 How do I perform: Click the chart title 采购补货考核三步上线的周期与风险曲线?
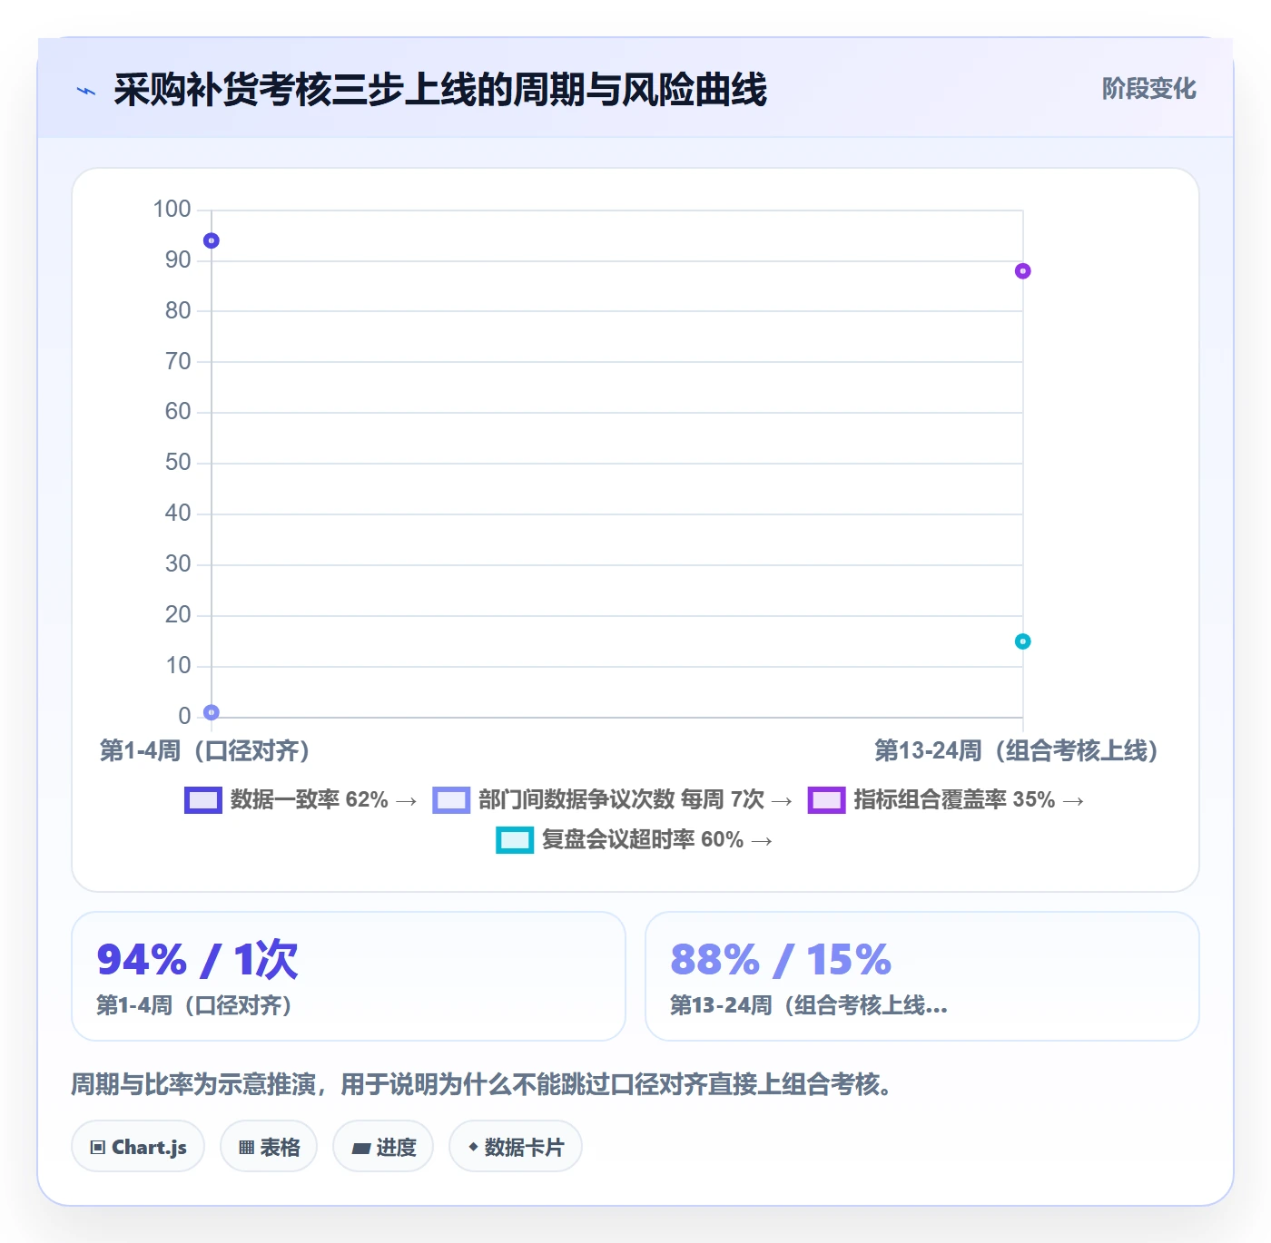point(440,90)
